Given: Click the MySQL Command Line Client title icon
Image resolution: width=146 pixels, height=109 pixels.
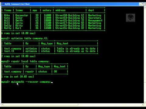Looking at the screenshot, I should pos(3,4).
